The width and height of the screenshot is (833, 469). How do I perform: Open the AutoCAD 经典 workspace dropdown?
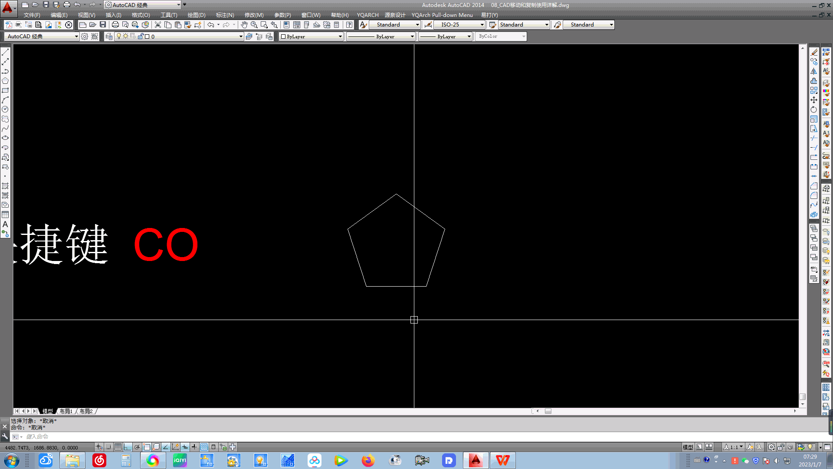[x=42, y=36]
